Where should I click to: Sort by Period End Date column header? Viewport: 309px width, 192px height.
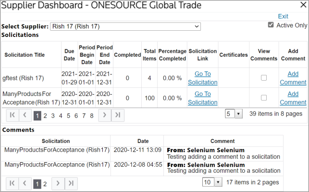[x=105, y=55]
